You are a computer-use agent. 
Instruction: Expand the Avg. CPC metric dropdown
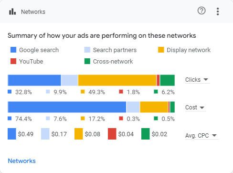pos(201,136)
